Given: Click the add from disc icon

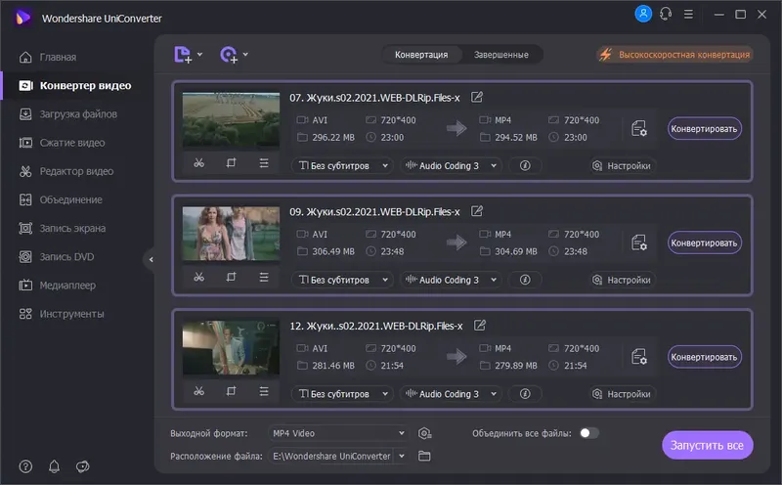Looking at the screenshot, I should 229,55.
